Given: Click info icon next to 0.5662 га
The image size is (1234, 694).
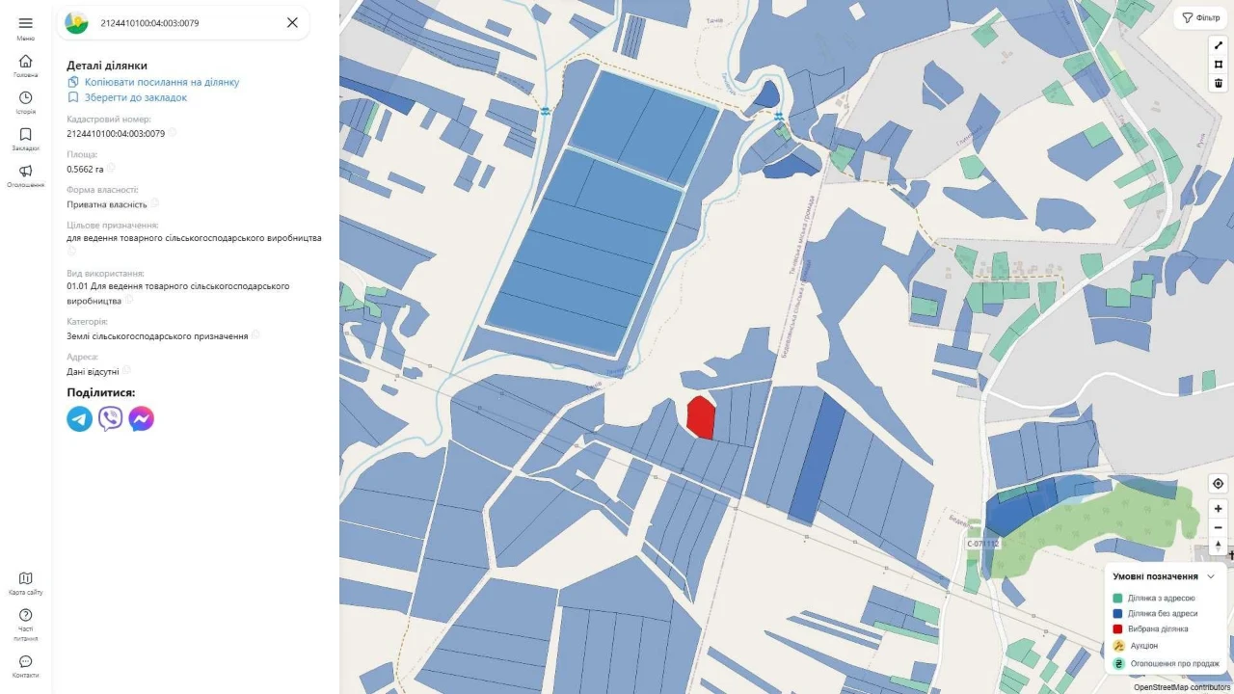Looking at the screenshot, I should click(x=112, y=168).
